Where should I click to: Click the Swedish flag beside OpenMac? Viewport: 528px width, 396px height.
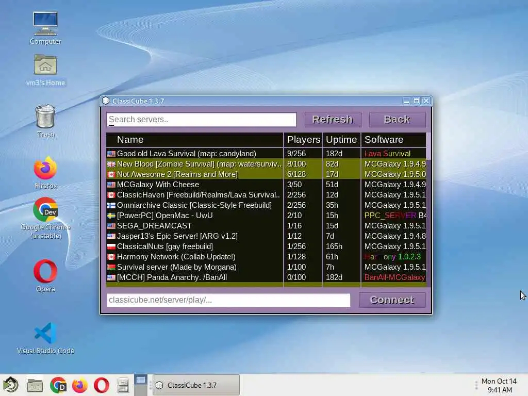pyautogui.click(x=111, y=216)
